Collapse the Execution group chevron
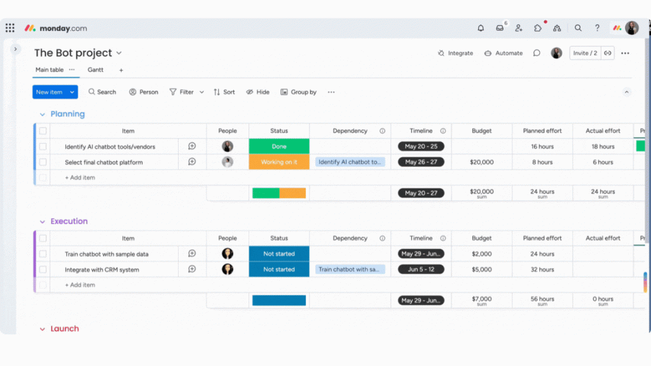Screen dimensions: 651x366 coord(43,222)
